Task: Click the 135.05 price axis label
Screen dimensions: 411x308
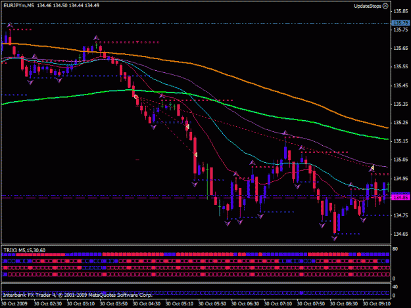Action: [x=400, y=160]
